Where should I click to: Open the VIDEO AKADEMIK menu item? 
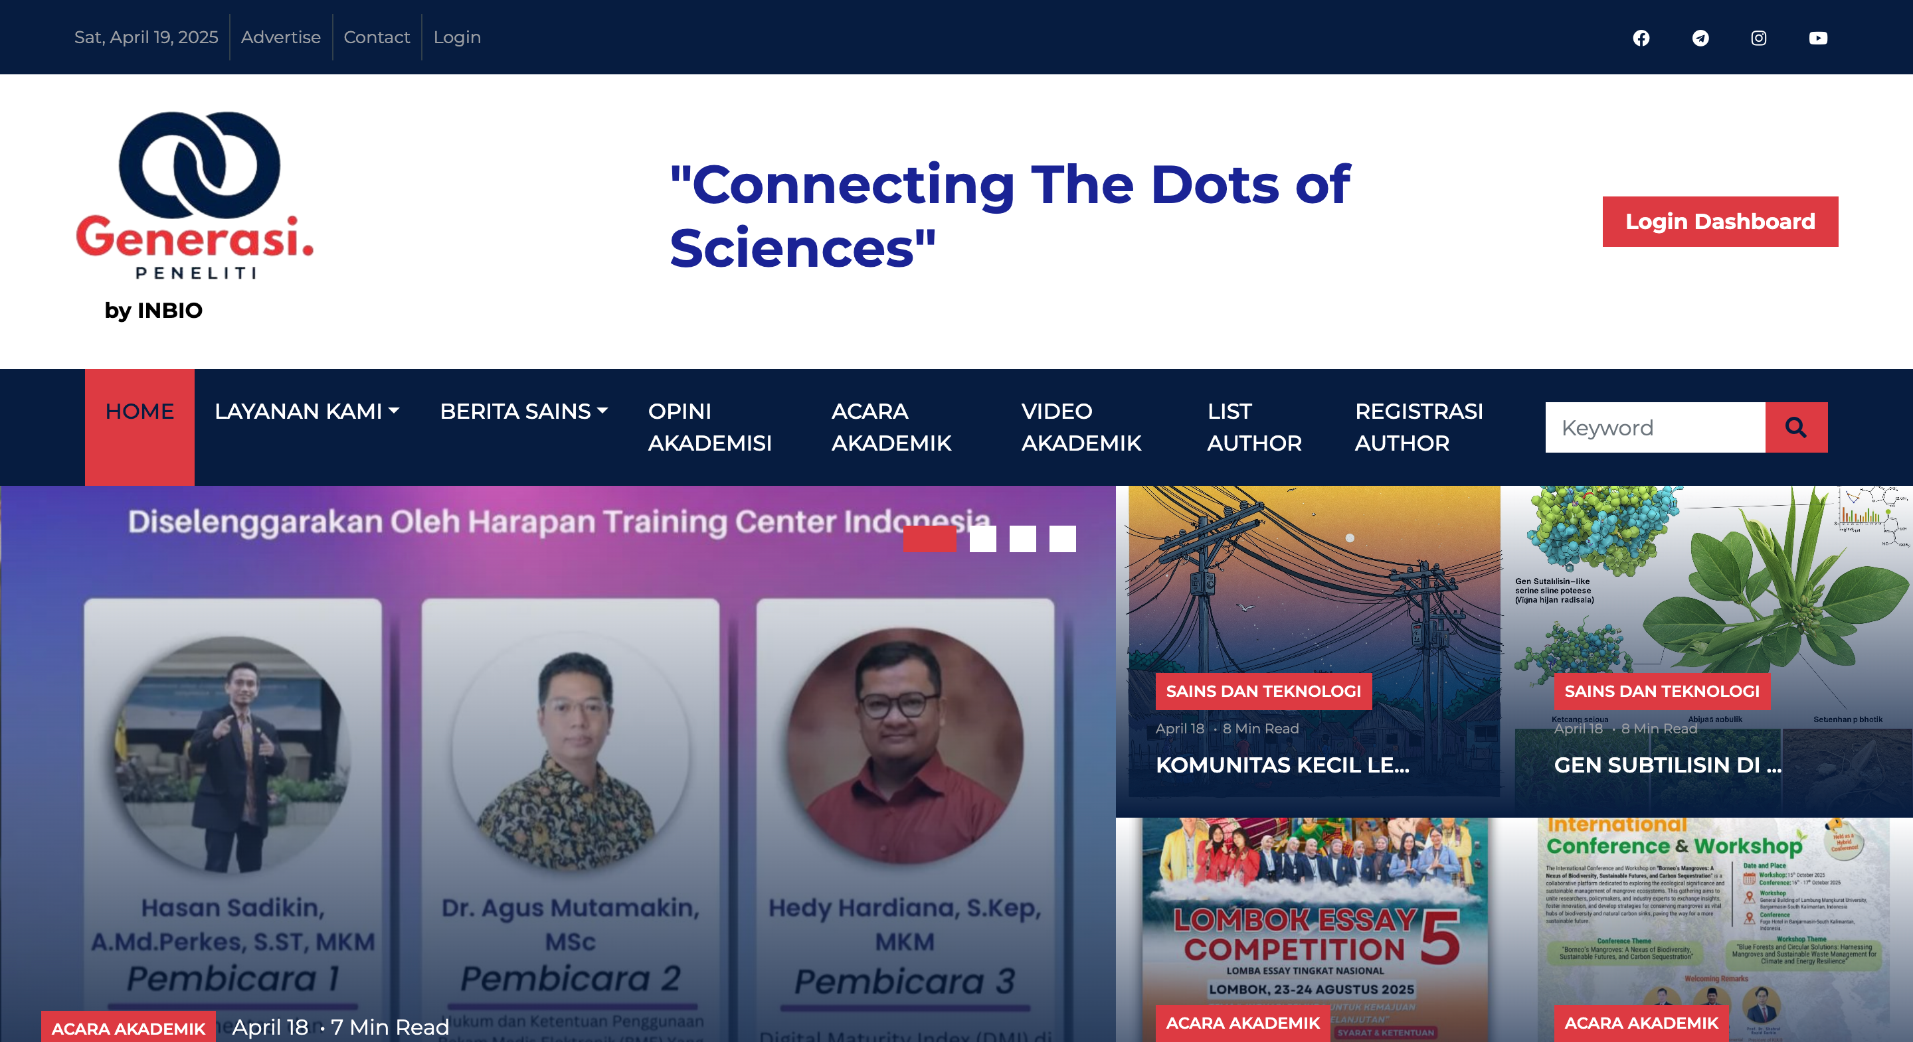[x=1081, y=427]
